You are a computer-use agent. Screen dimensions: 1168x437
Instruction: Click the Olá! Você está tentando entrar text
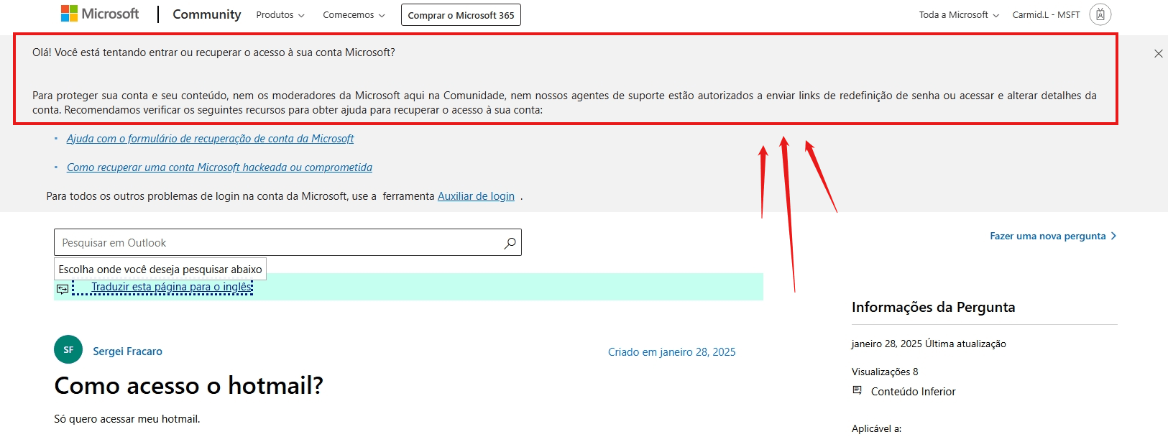(x=213, y=52)
